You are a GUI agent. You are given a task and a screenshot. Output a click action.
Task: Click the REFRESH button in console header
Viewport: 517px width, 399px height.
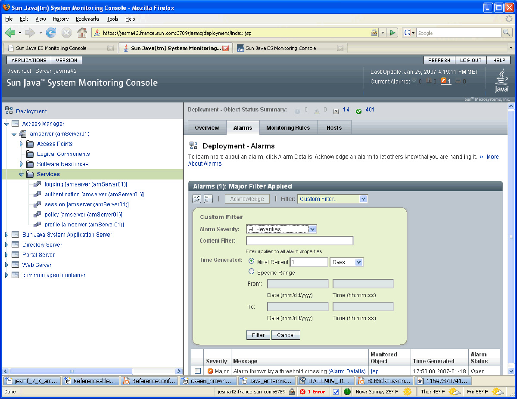(x=439, y=60)
